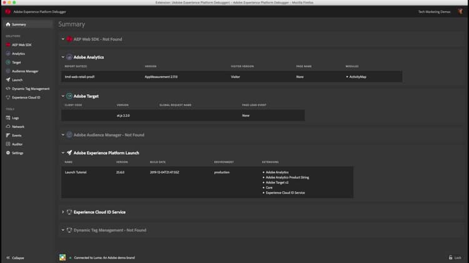The width and height of the screenshot is (469, 263).
Task: Click the lock icon in bottom right
Action: [x=450, y=257]
